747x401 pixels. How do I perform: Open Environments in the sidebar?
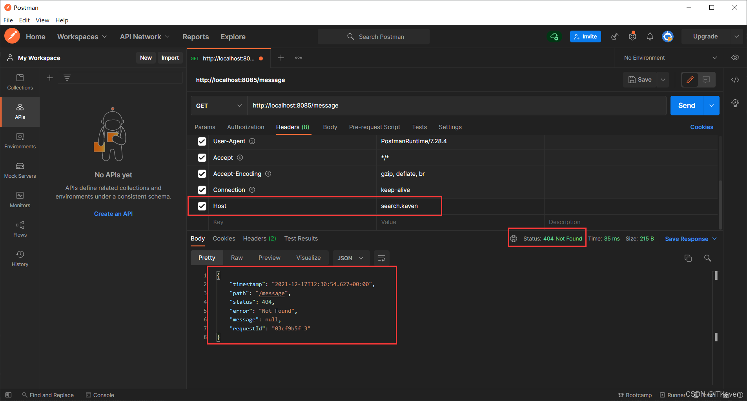point(20,141)
